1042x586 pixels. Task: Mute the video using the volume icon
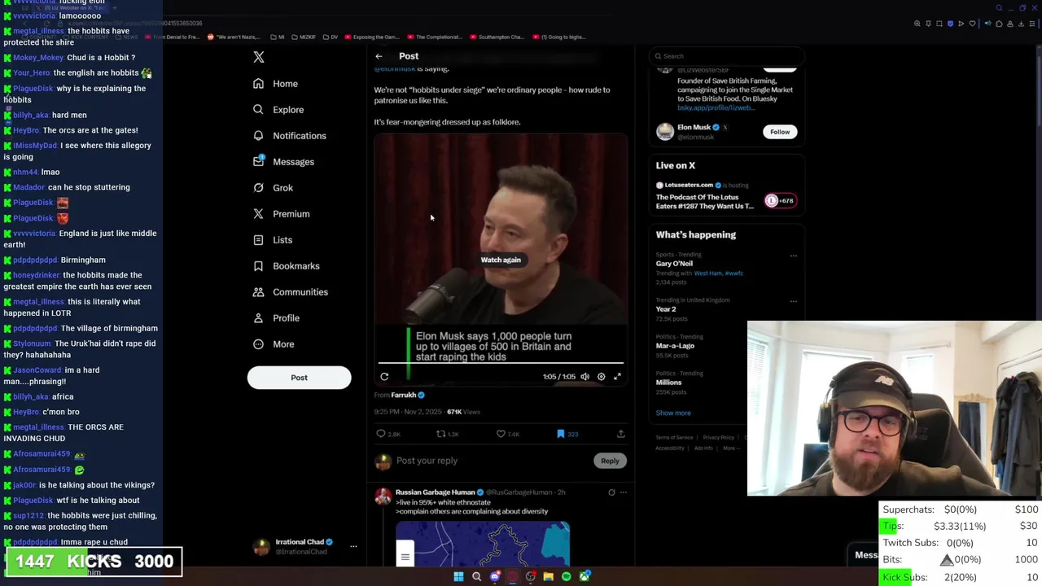pyautogui.click(x=584, y=377)
